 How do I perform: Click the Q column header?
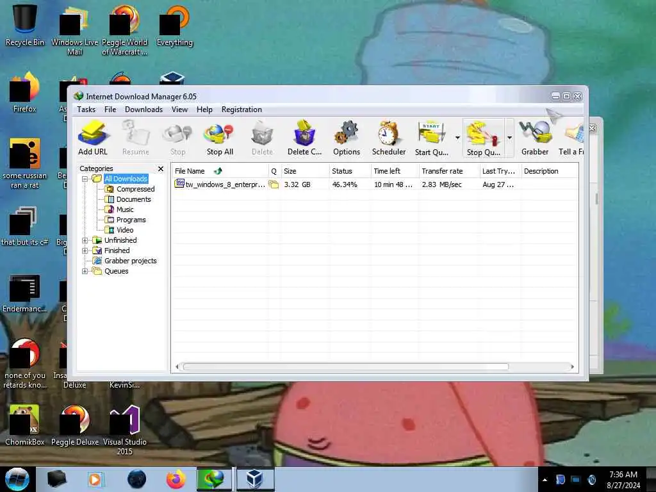[x=274, y=171]
